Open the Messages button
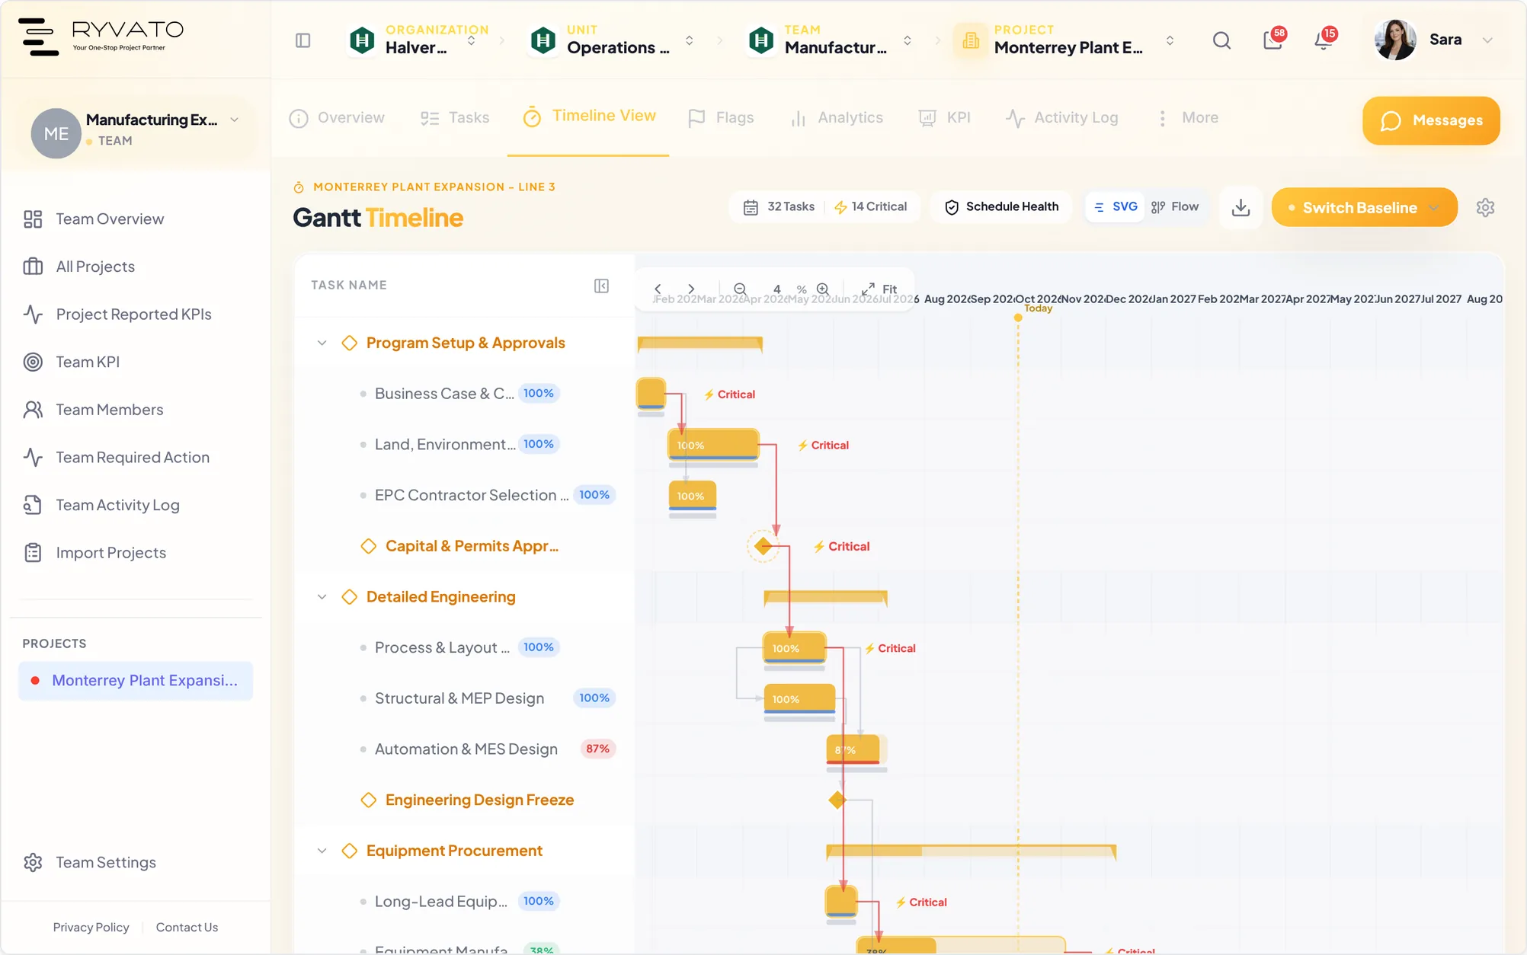1527x955 pixels. point(1431,120)
